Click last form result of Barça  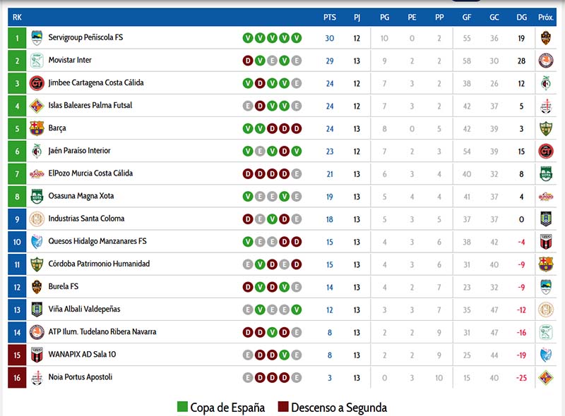(296, 129)
